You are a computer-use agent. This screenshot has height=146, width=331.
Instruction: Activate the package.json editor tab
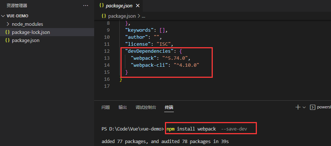(119, 6)
